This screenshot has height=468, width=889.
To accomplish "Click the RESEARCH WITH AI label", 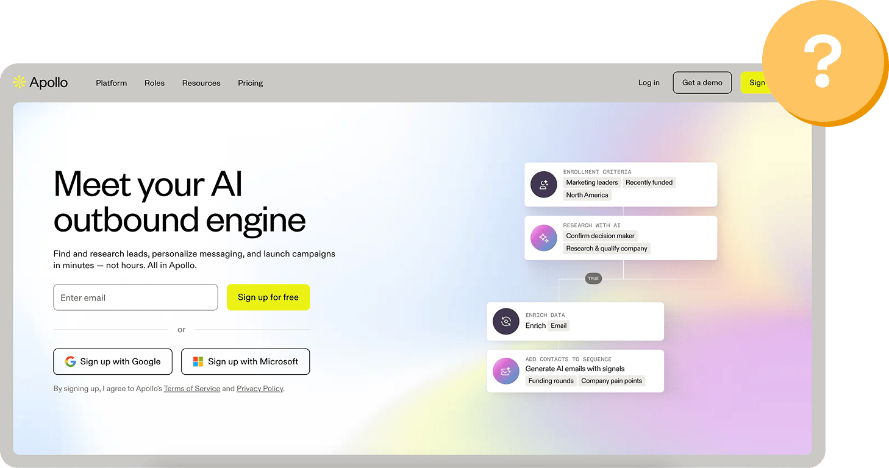I will point(591,225).
